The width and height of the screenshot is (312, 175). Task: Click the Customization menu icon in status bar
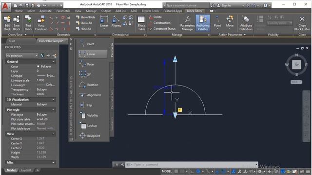(308, 171)
